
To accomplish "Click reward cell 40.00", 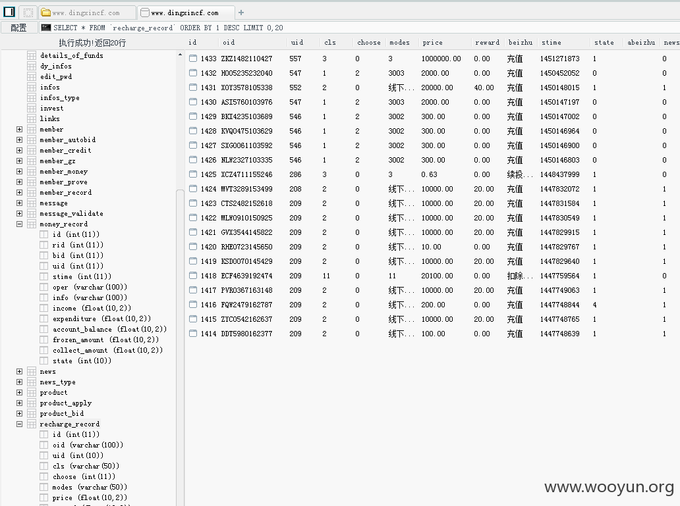I will (484, 88).
